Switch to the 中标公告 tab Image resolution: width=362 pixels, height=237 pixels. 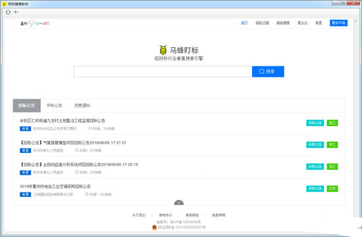point(54,106)
